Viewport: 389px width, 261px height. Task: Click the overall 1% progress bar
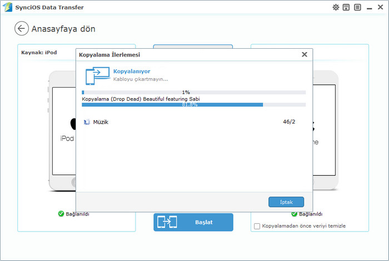click(x=194, y=93)
